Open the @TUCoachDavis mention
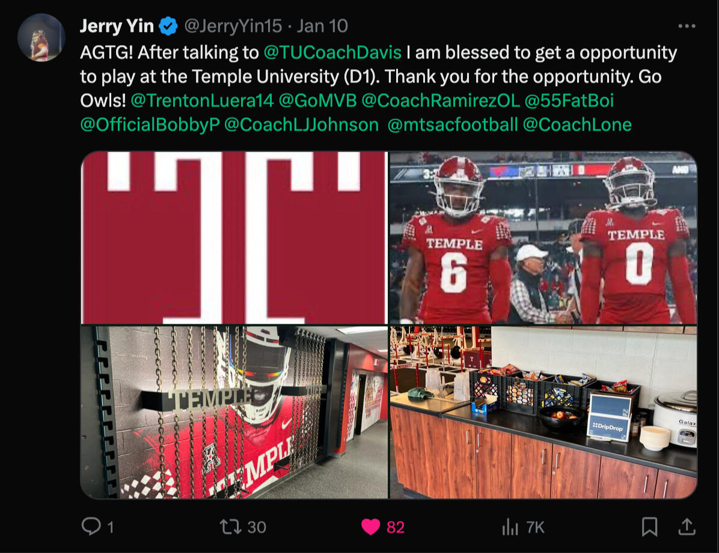The height and width of the screenshot is (553, 719). [x=332, y=52]
